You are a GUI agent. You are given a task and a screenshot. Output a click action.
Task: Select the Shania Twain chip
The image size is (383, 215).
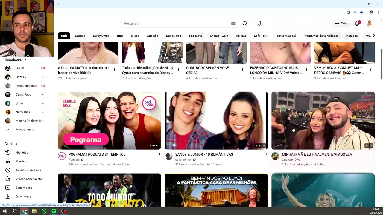219,36
